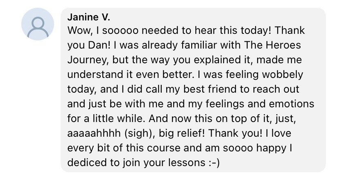The height and width of the screenshot is (182, 339).
Task: Open the Janine V. commenter name
Action: [x=89, y=17]
